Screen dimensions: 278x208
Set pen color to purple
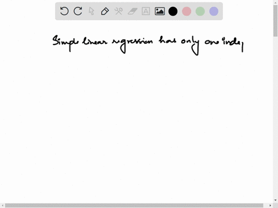pos(214,11)
